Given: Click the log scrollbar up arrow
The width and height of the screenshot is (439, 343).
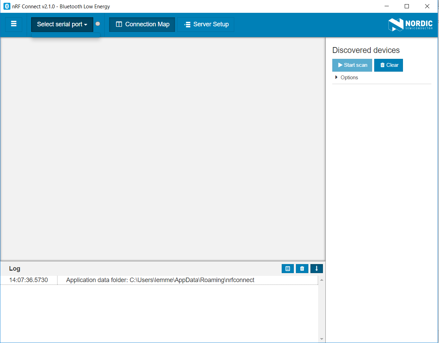Looking at the screenshot, I should [322, 280].
